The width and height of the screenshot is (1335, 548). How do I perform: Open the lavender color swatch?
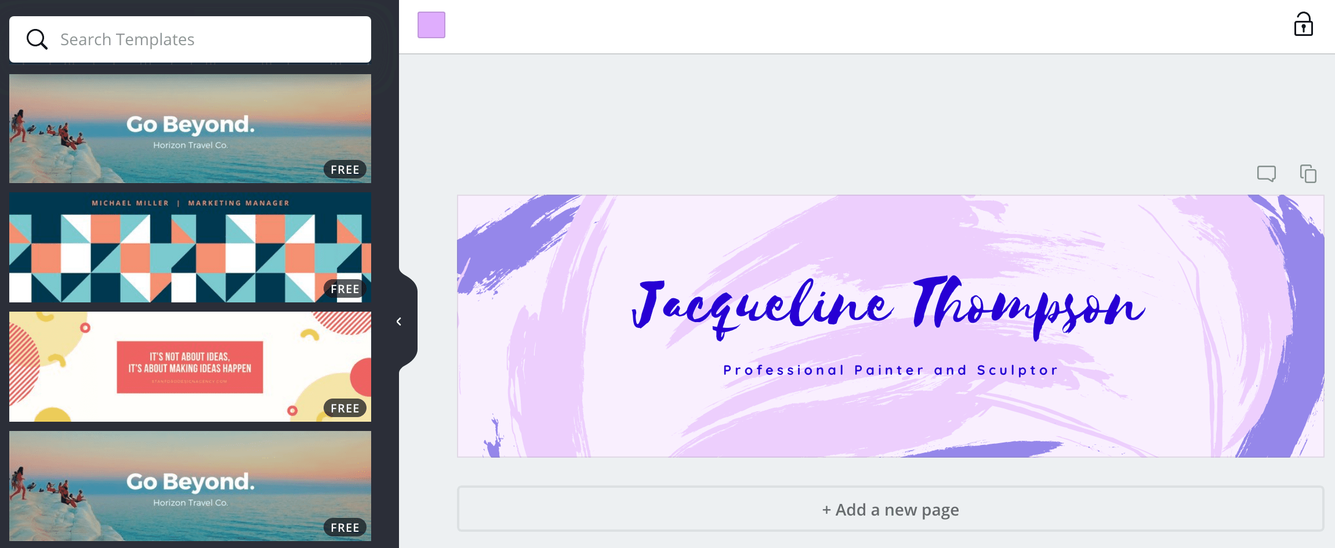click(x=431, y=25)
